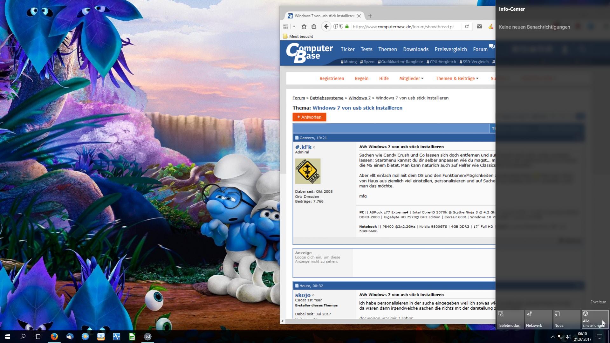Click the + Antworten button
610x343 pixels.
coord(309,117)
